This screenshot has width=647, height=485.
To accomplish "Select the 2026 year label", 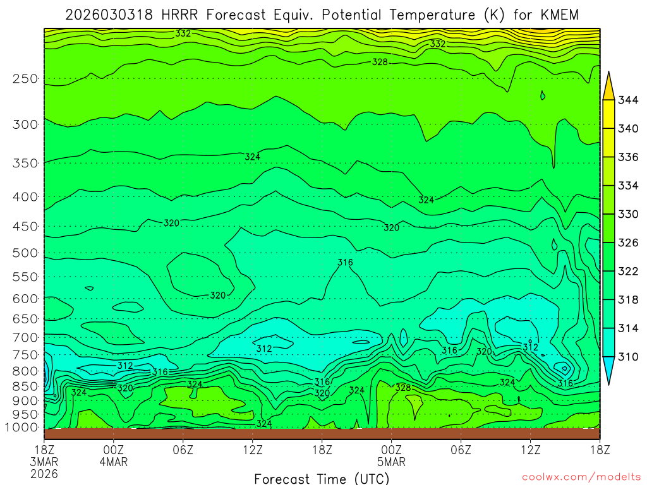I will pos(44,474).
